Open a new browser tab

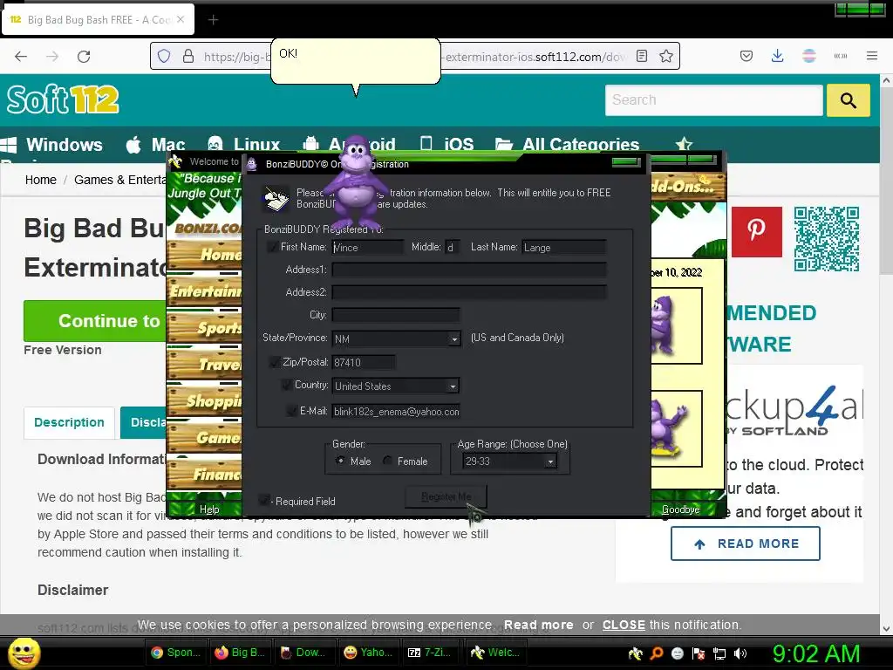[213, 20]
